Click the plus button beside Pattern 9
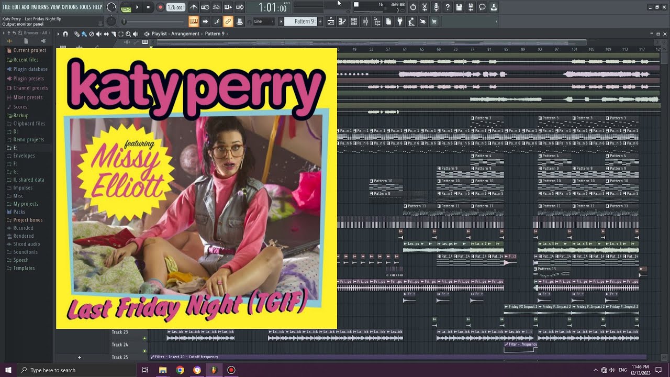Viewport: 670px width, 377px height. click(320, 21)
